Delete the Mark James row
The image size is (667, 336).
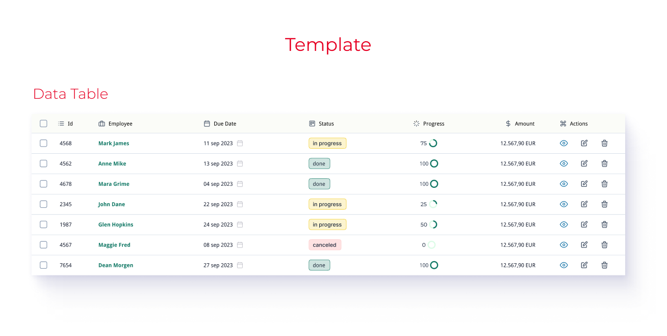click(x=604, y=143)
